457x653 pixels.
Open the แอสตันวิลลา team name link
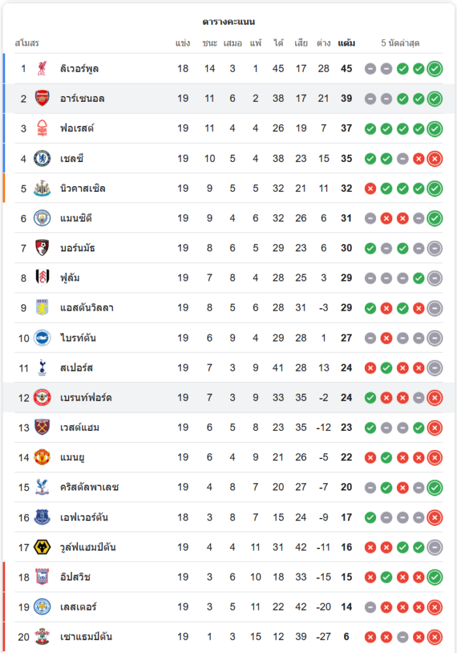coord(87,308)
